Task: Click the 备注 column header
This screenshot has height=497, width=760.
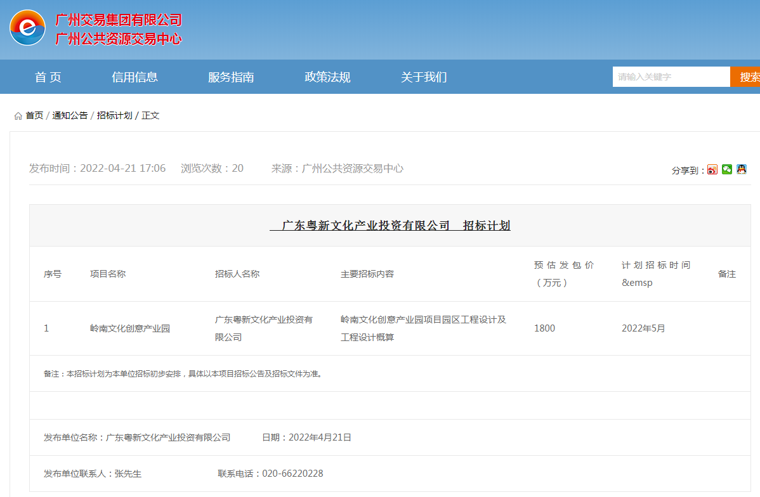Action: click(x=726, y=274)
